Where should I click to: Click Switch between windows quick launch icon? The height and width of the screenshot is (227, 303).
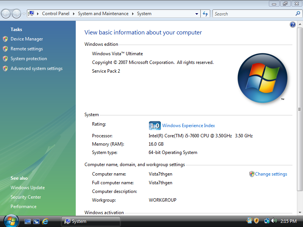click(36, 221)
